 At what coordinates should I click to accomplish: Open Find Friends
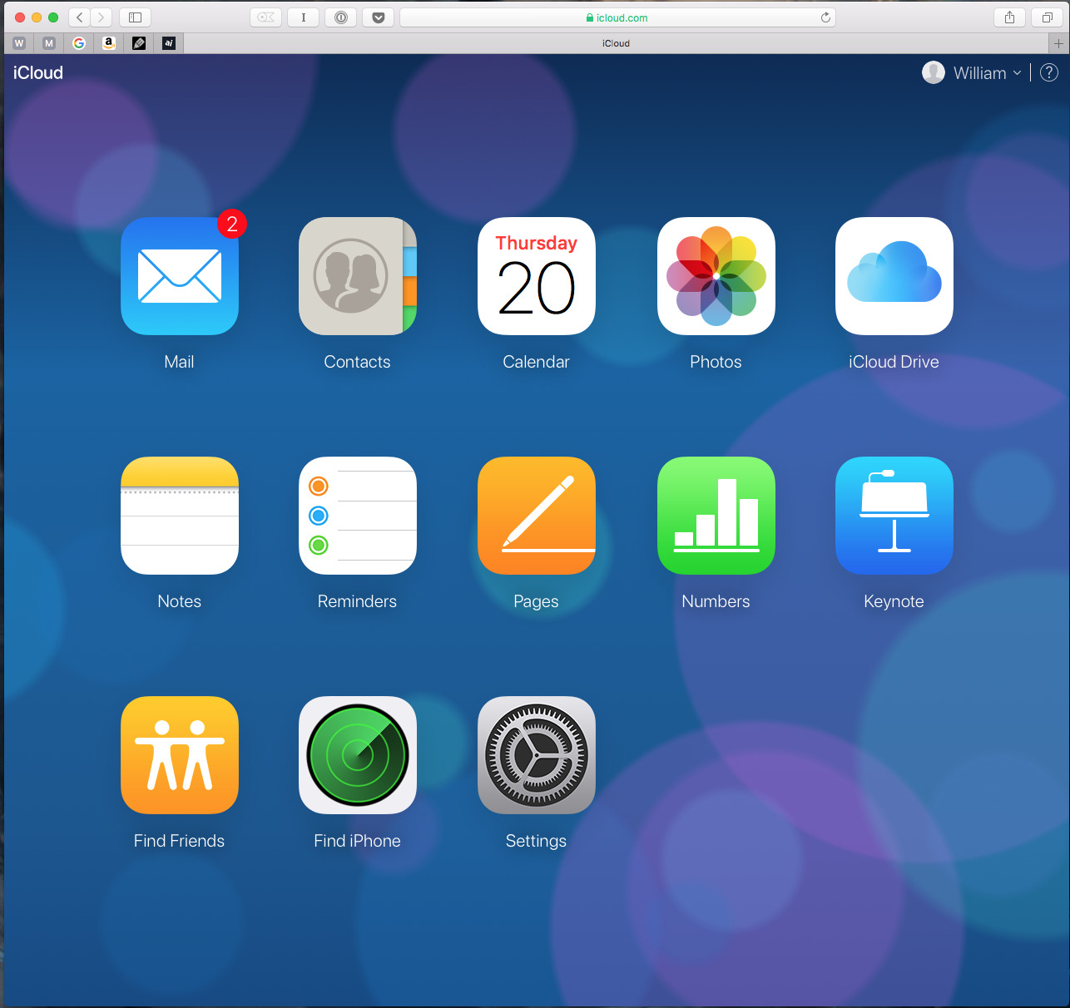[x=180, y=755]
